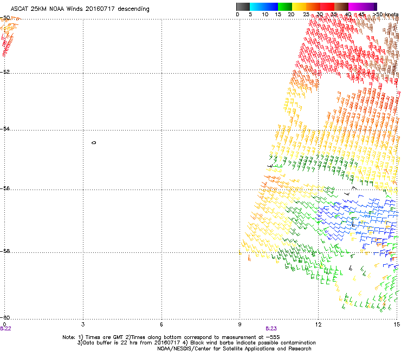Screen dimensions: 401x352
Task: Click the '10' label under the color bar
Action: pos(265,15)
